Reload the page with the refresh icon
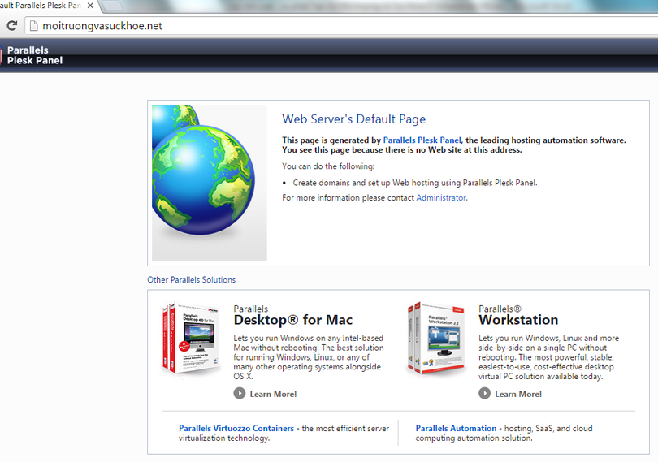658x462 pixels. click(12, 26)
